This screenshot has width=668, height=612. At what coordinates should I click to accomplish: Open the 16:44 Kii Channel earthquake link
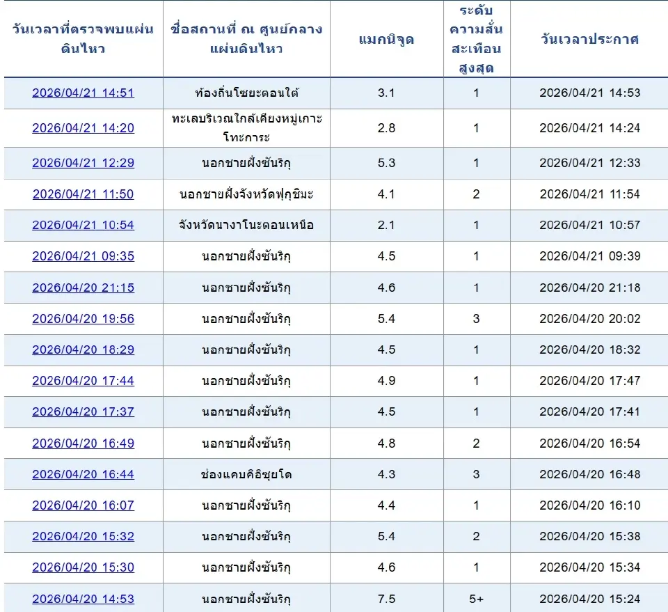(83, 474)
